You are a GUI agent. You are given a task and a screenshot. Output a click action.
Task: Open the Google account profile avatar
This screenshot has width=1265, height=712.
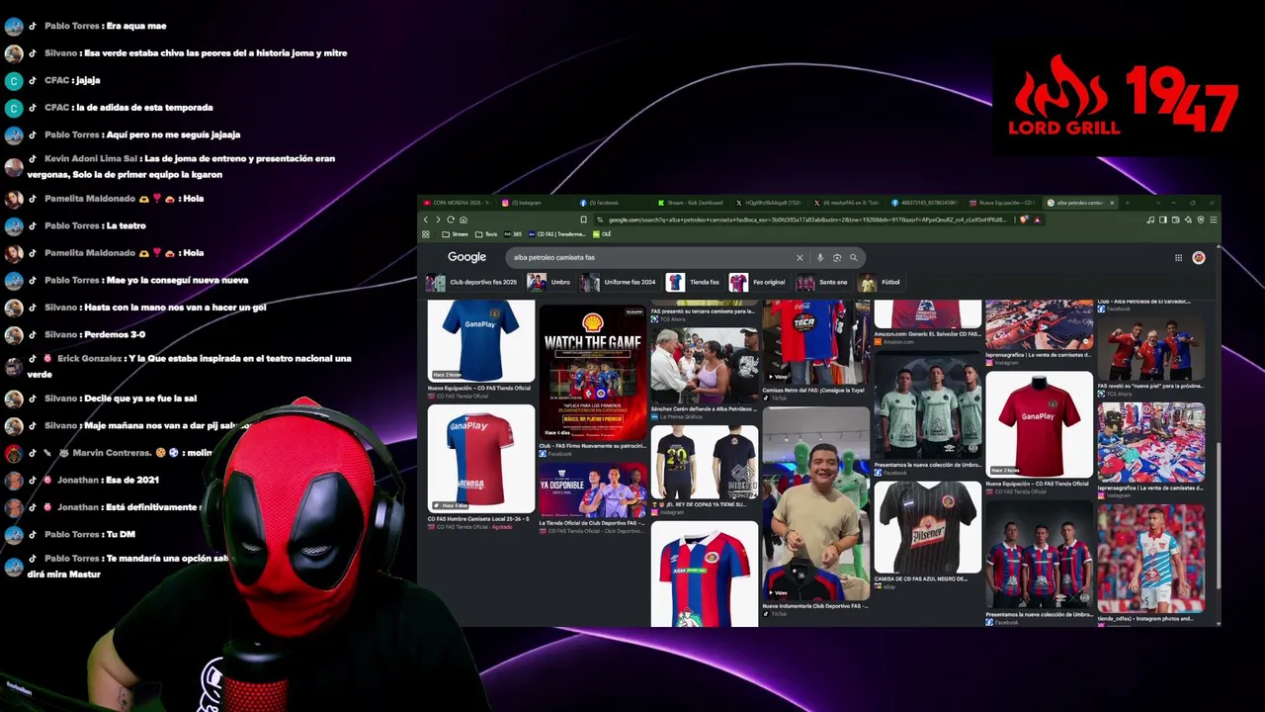(x=1199, y=258)
